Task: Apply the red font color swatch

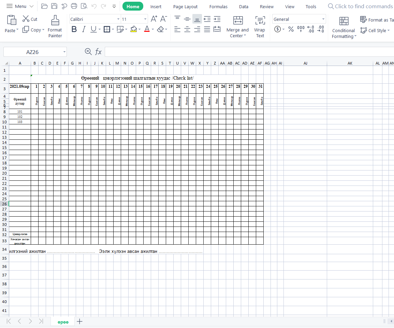Action: pos(147,29)
